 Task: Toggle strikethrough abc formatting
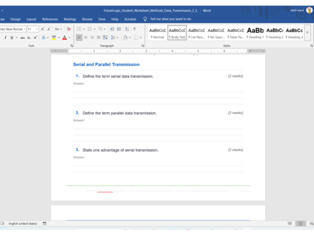click(x=23, y=38)
